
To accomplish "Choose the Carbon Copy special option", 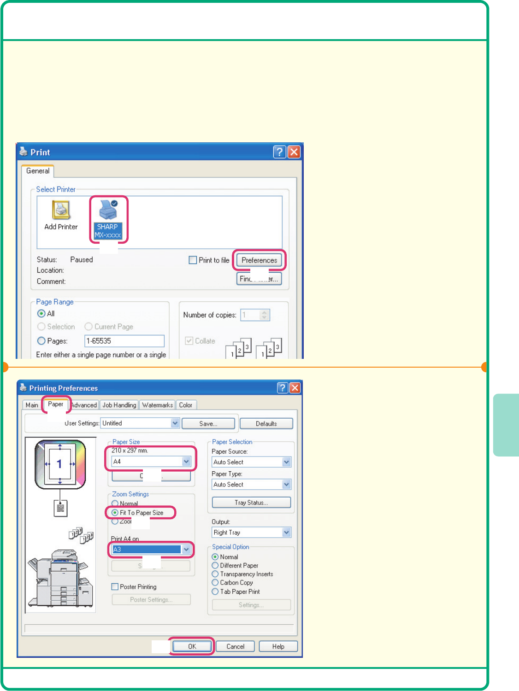I will (x=215, y=583).
